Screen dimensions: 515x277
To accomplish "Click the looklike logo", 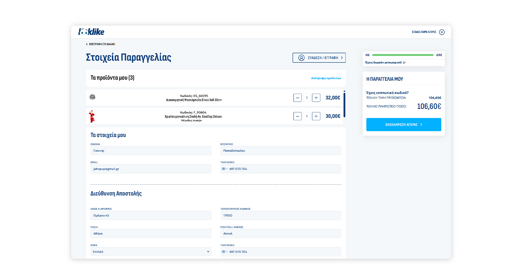I will pyautogui.click(x=91, y=32).
